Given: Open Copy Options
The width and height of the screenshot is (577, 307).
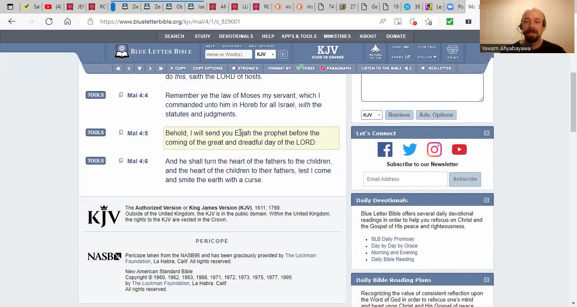Looking at the screenshot, I should click(x=207, y=68).
